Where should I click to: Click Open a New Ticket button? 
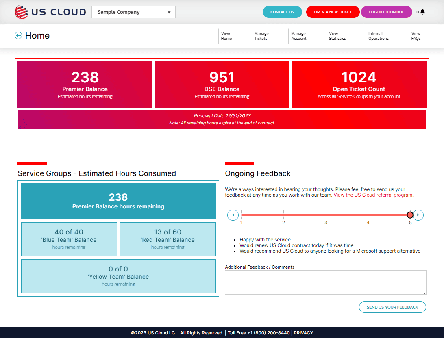(x=333, y=12)
